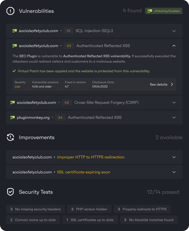Open the See details link
The width and height of the screenshot is (189, 231).
pos(159,84)
